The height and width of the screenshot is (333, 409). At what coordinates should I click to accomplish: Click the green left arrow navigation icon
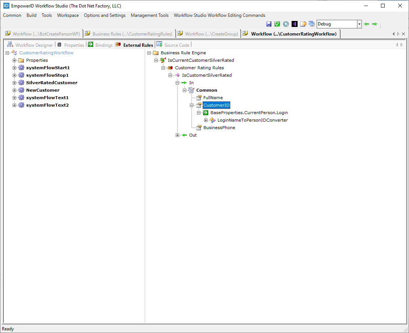tap(366, 24)
